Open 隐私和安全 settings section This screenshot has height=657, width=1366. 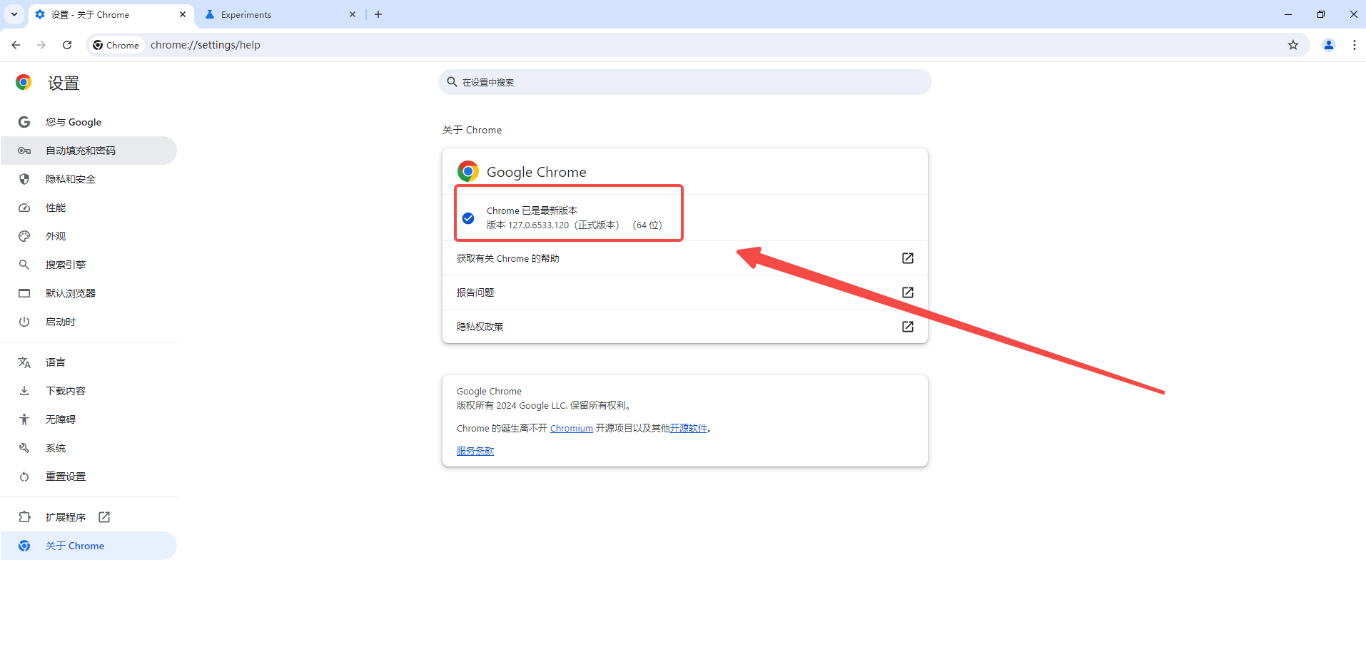coord(88,179)
